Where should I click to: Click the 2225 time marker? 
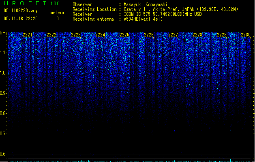click(124, 35)
